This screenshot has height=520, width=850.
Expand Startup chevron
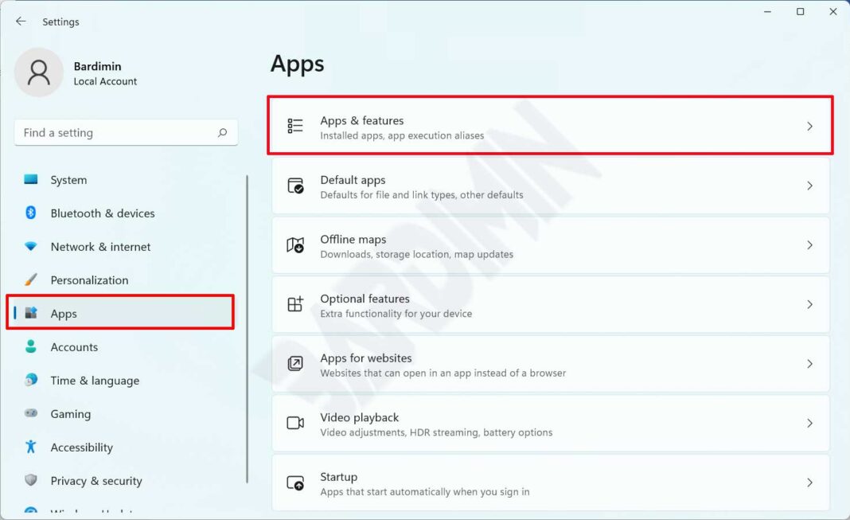point(809,483)
